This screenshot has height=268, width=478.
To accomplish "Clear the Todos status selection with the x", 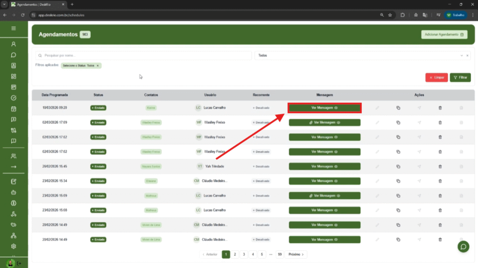I will (467, 56).
